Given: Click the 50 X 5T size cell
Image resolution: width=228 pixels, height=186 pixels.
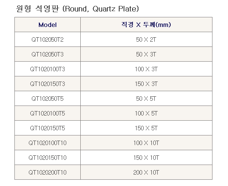Looking at the screenshot, I should click(x=146, y=99).
